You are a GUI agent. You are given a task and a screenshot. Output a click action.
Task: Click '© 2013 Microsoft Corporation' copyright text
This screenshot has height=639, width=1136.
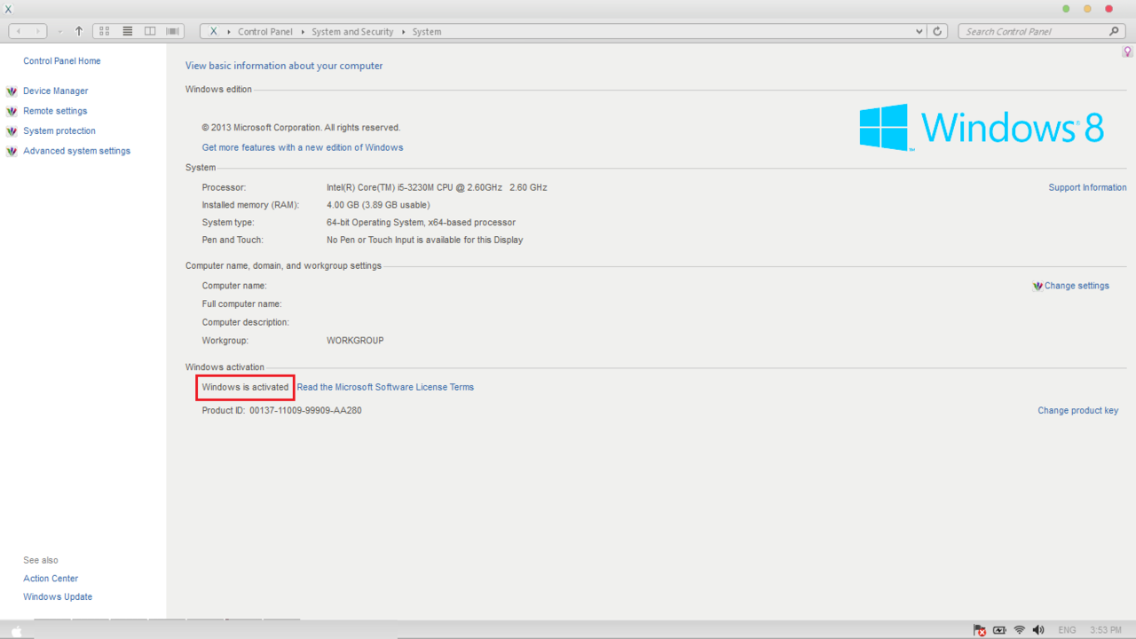click(x=301, y=128)
